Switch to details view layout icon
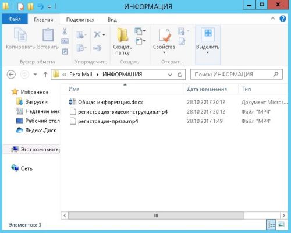The height and width of the screenshot is (233, 291). coord(271,224)
